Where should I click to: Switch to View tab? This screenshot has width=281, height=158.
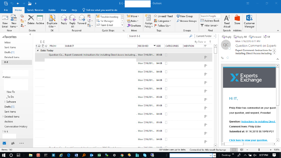(64, 10)
